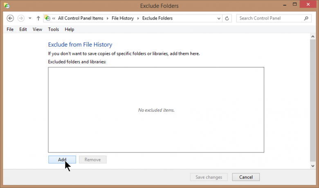This screenshot has height=188, width=319.
Task: Expand the address bar breadcrumb overflow chevrons
Action: (x=54, y=18)
